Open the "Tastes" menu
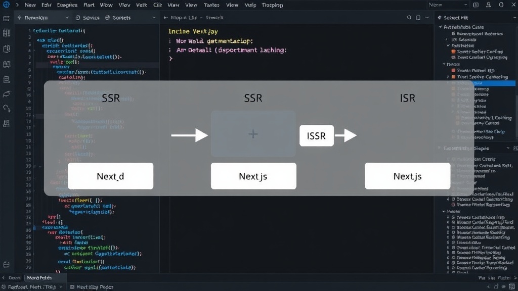This screenshot has height=291, width=518. point(211,5)
